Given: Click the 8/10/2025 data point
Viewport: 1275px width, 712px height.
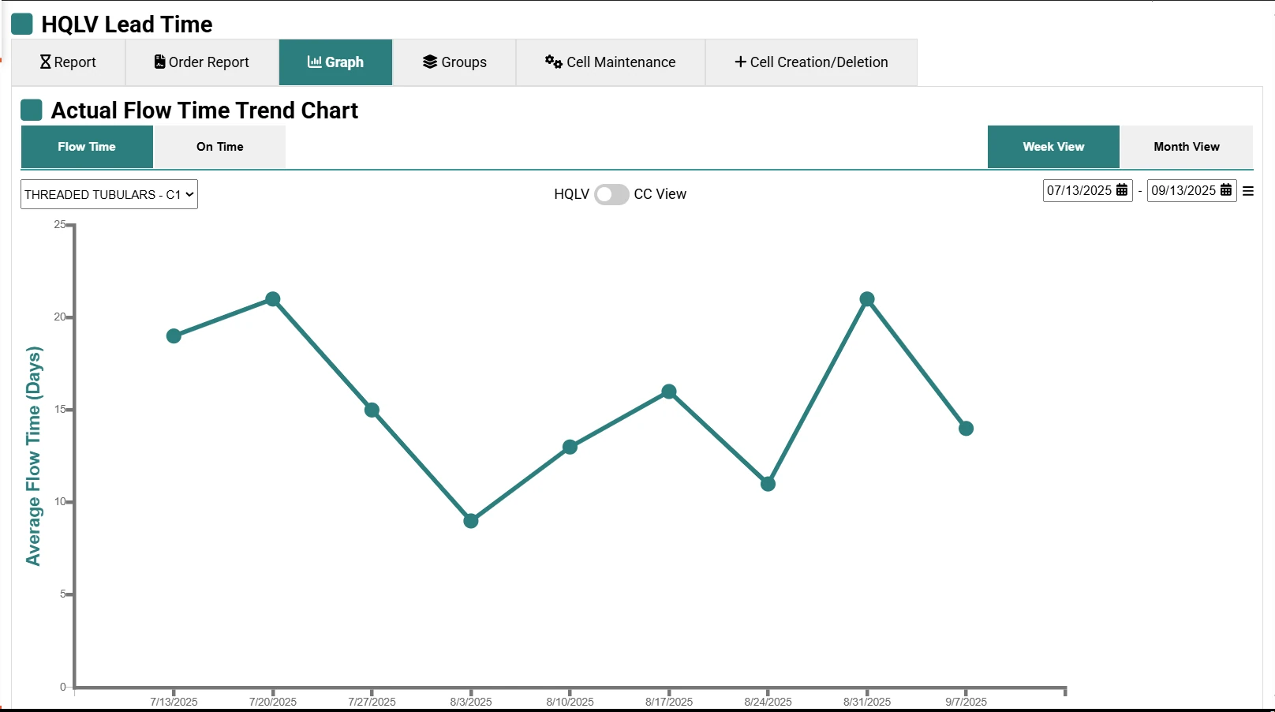Looking at the screenshot, I should coord(570,447).
